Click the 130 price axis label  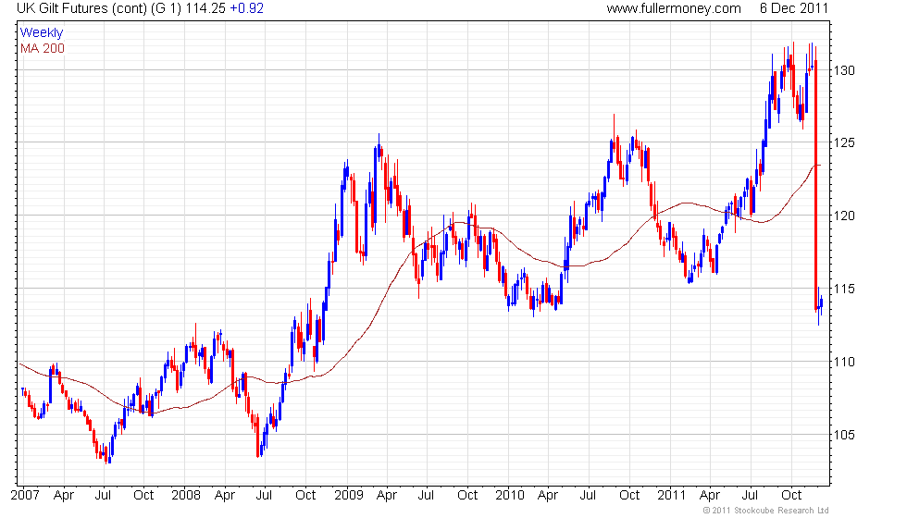(x=844, y=70)
